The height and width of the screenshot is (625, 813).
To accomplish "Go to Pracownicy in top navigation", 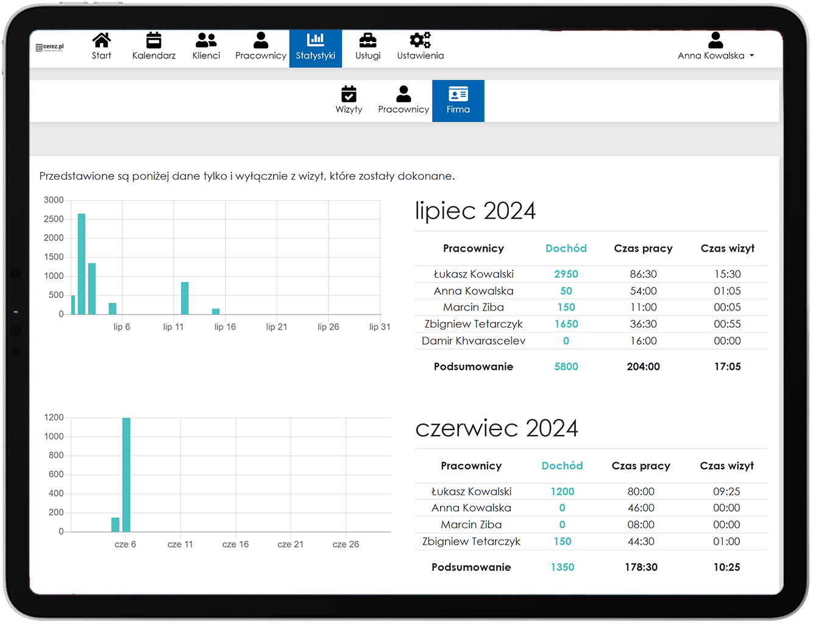I will 261,47.
